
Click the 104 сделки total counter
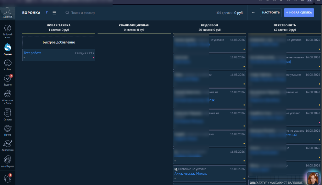229,13
